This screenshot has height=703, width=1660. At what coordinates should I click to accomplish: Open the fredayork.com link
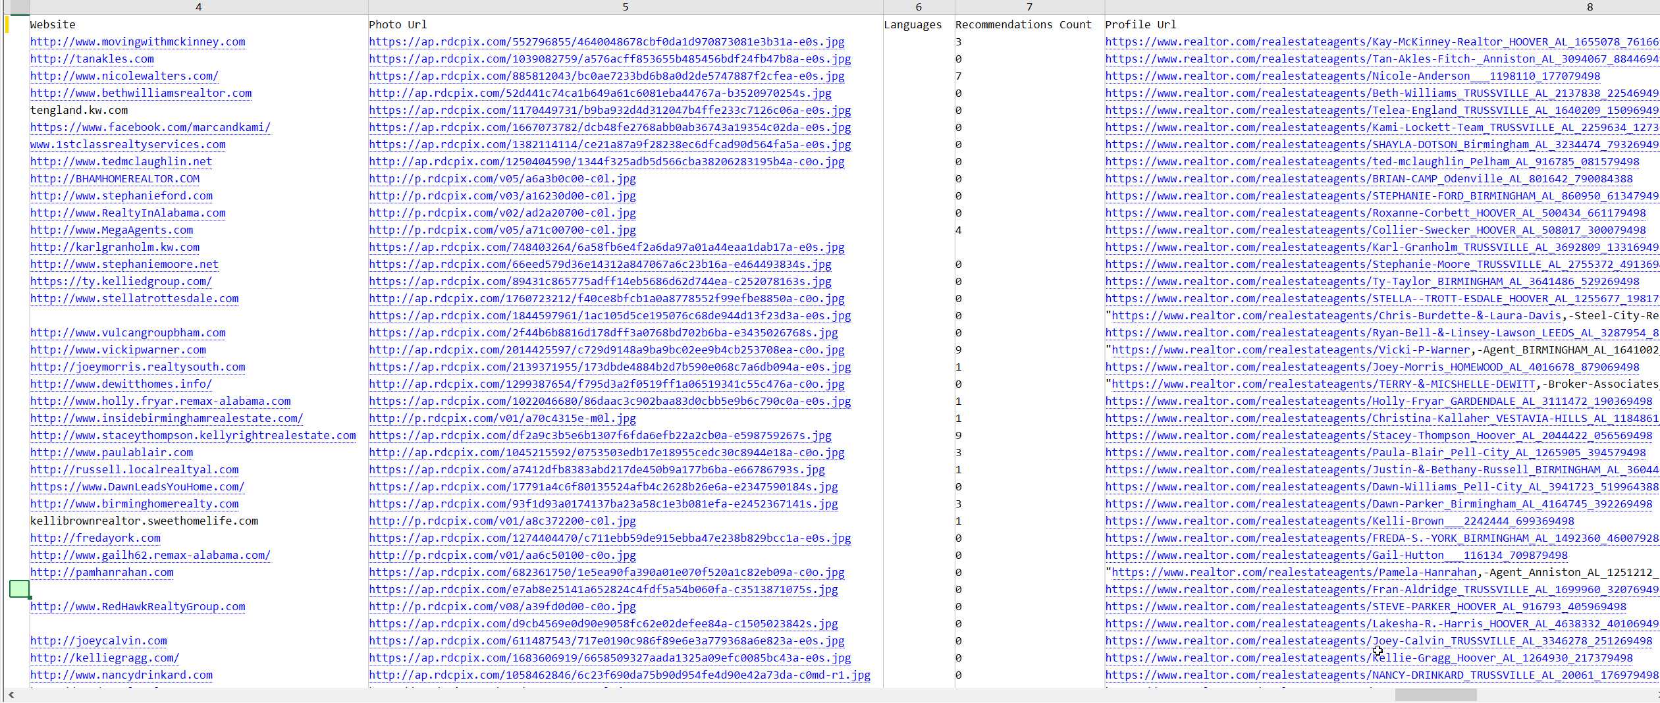point(95,538)
